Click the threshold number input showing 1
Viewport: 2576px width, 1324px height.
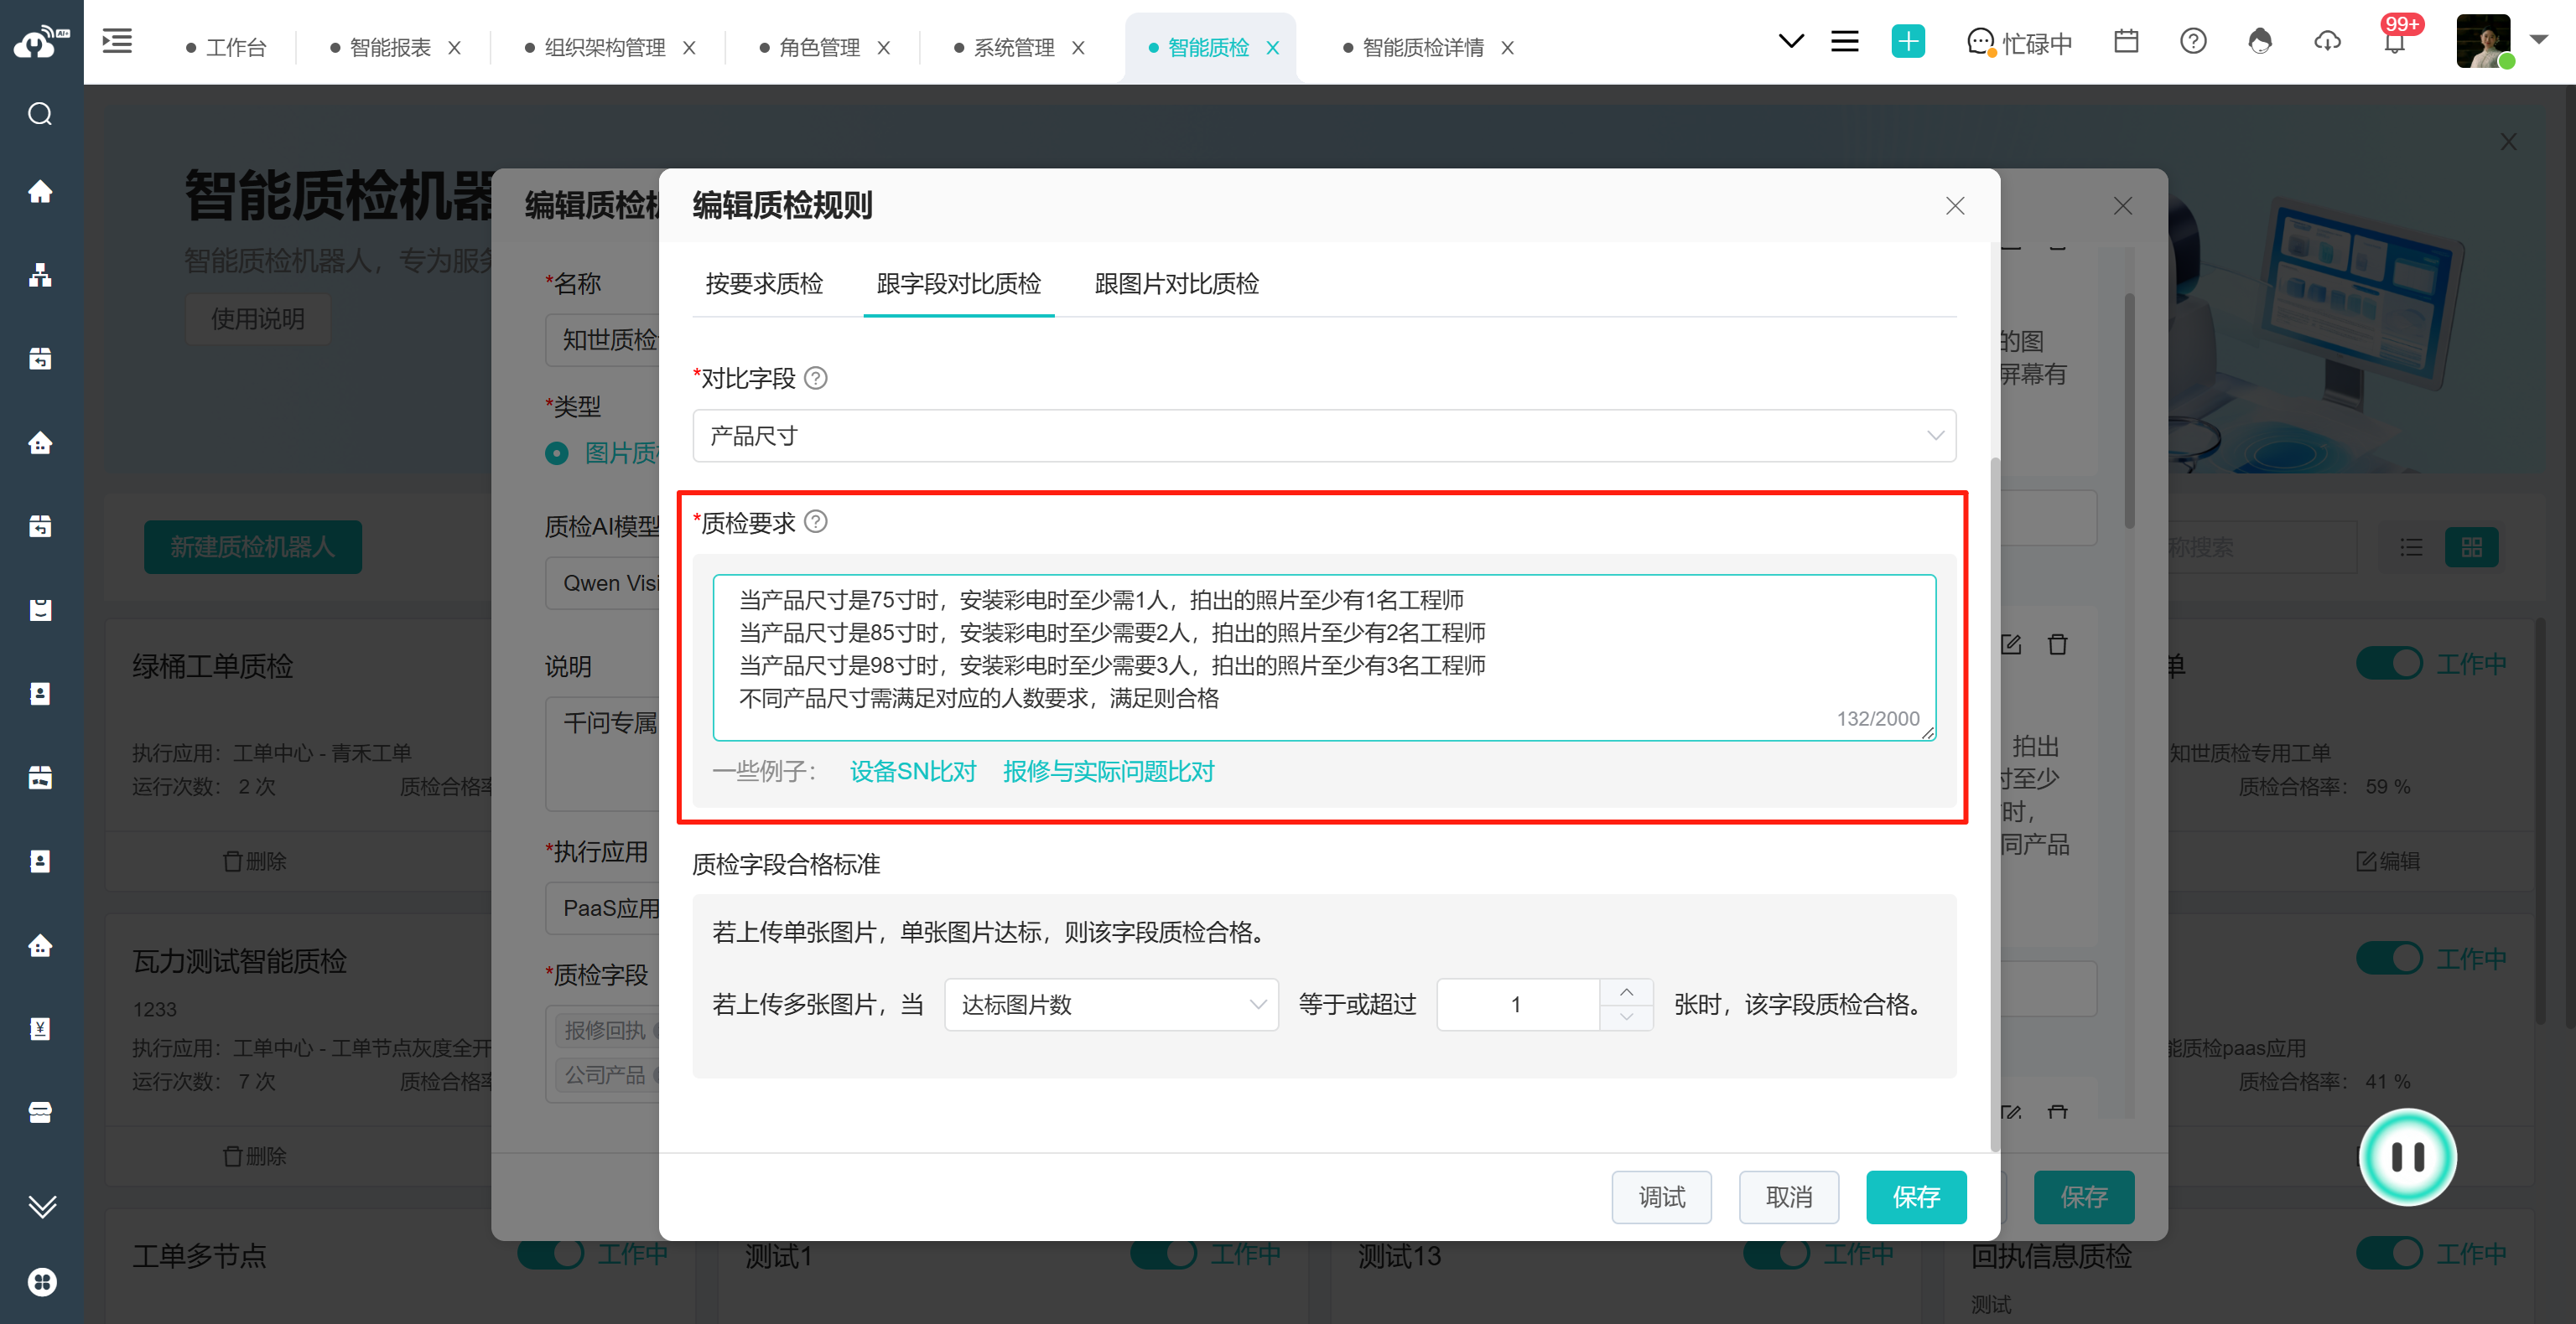point(1517,1004)
